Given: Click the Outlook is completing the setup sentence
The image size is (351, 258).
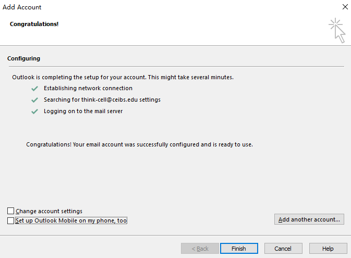Looking at the screenshot, I should [123, 77].
